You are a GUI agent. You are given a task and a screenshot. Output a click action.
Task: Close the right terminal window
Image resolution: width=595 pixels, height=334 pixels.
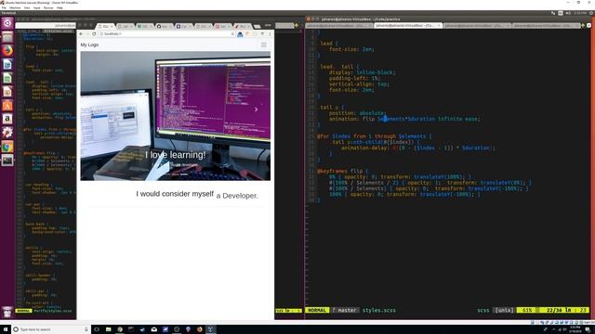308,19
